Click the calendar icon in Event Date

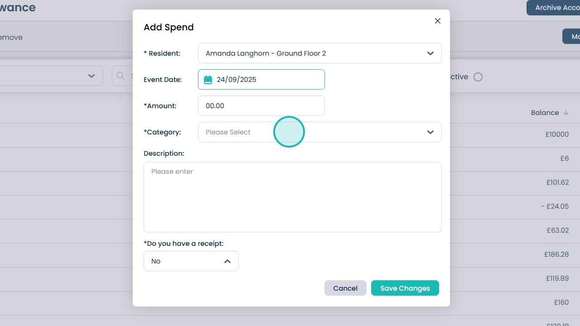pyautogui.click(x=208, y=80)
